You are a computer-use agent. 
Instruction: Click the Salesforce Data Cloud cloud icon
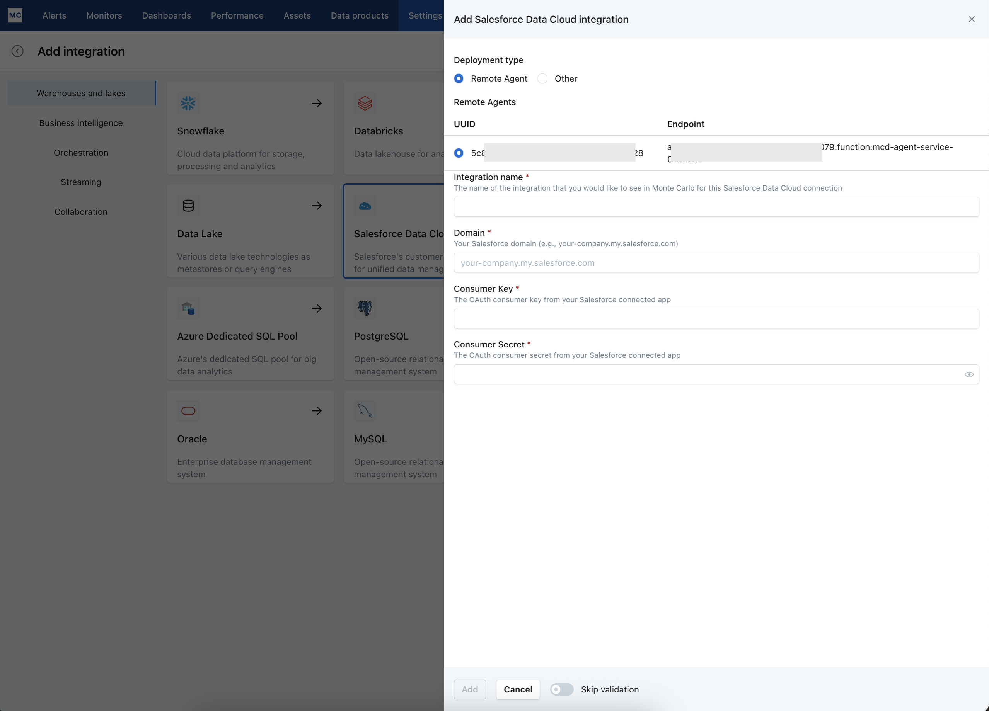pos(365,206)
